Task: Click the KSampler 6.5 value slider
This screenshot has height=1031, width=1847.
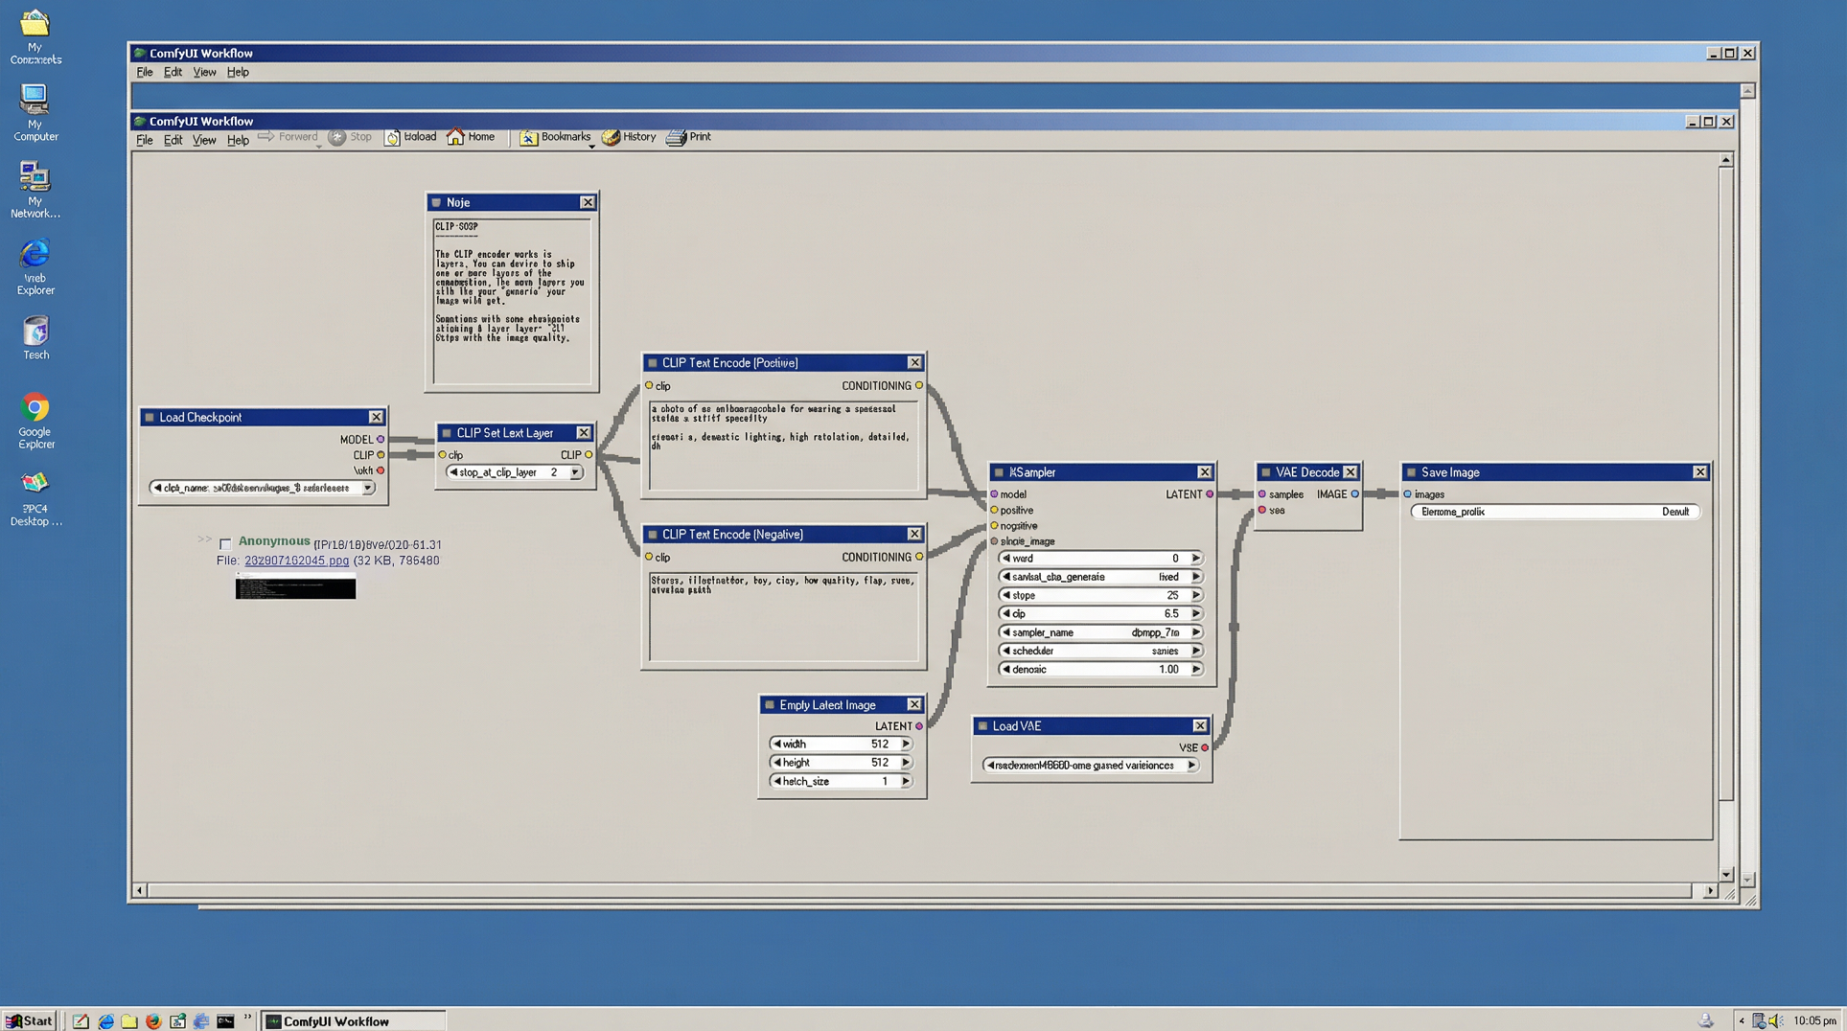Action: click(x=1099, y=614)
